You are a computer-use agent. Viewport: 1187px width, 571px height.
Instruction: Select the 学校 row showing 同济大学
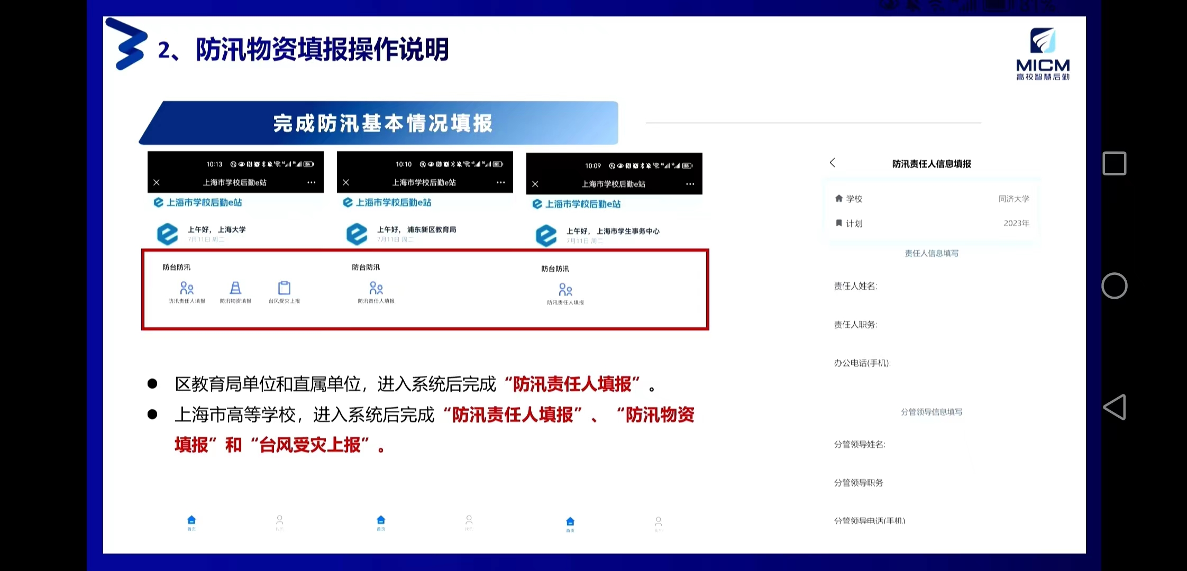point(931,199)
